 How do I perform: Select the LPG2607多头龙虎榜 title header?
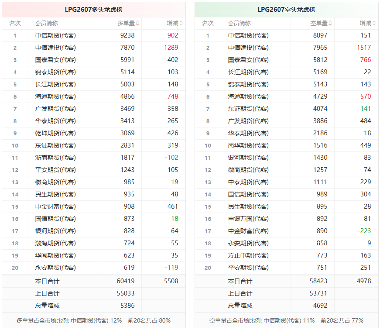[x=94, y=10]
